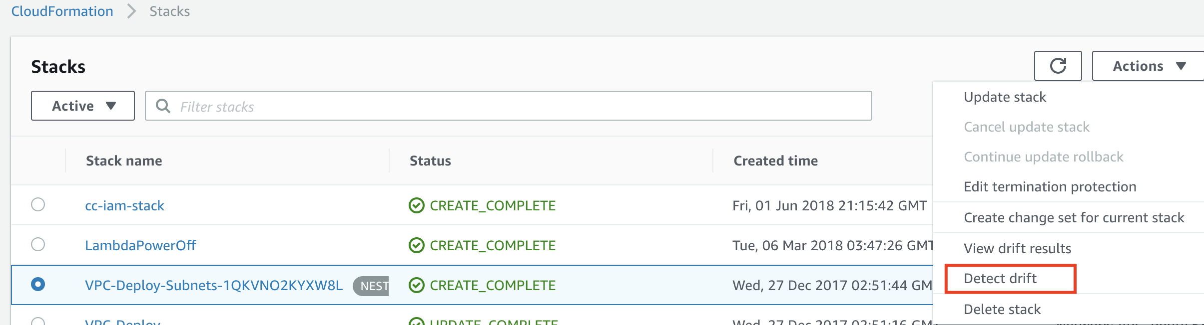The height and width of the screenshot is (325, 1204).
Task: Click LambdaPowerOff green status check icon
Action: (416, 245)
